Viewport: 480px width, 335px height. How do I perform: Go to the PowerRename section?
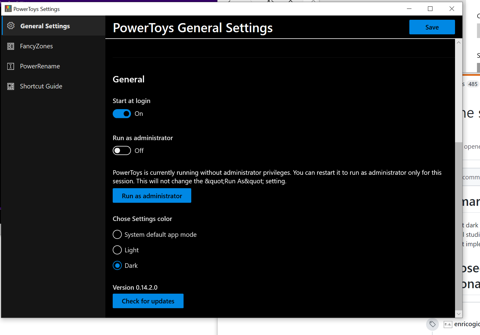pos(54,66)
